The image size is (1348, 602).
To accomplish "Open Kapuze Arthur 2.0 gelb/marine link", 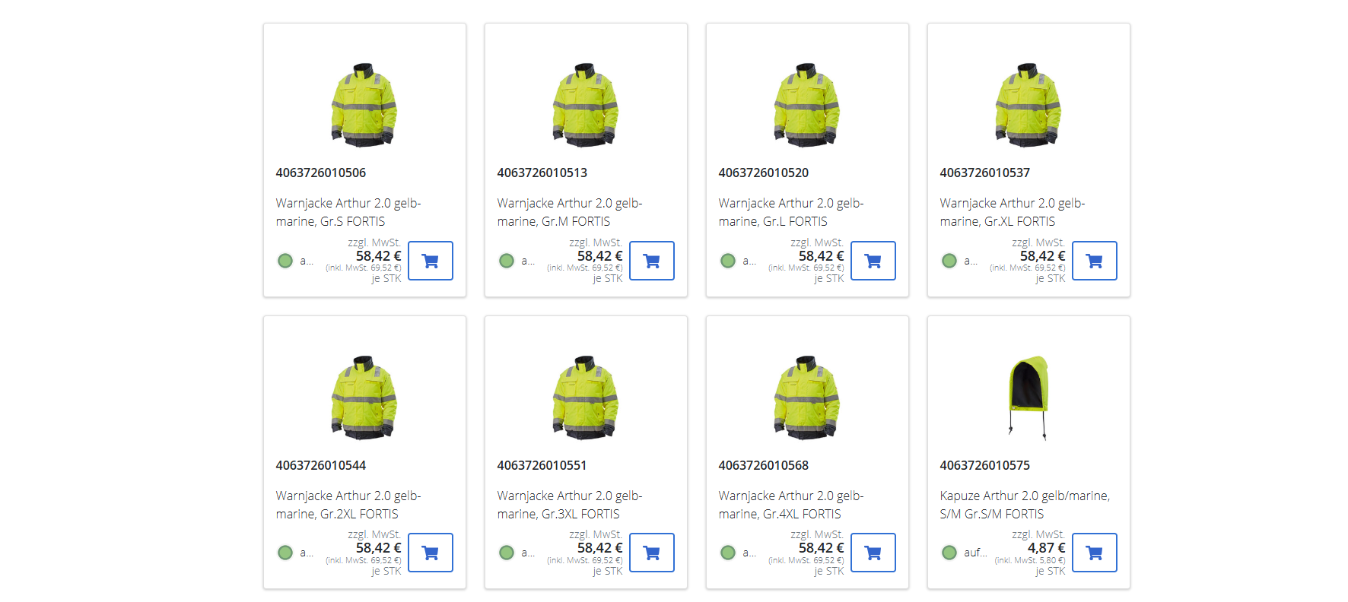I will coord(1025,505).
